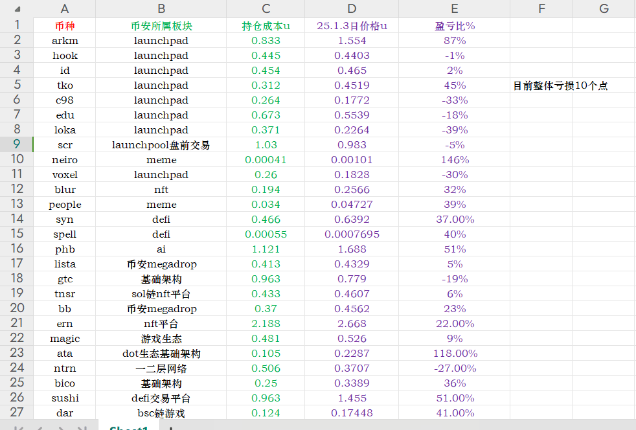Screen dimensions: 636x430
Task: Click tko's 45% profit cell
Action: coord(454,85)
